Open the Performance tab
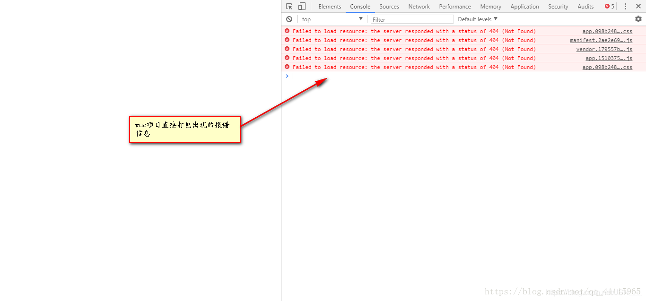The width and height of the screenshot is (646, 301). (x=455, y=6)
